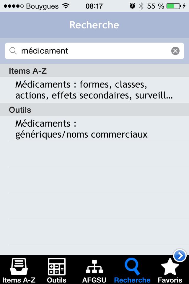Tap the alarm clock status icon
Image resolution: width=189 pixels, height=284 pixels.
132,6
